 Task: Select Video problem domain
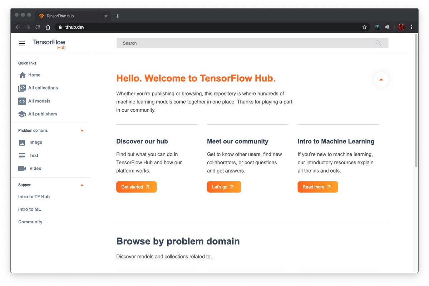pos(35,169)
